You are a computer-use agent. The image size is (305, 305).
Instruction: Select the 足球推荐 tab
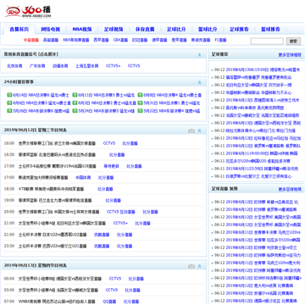(239, 30)
